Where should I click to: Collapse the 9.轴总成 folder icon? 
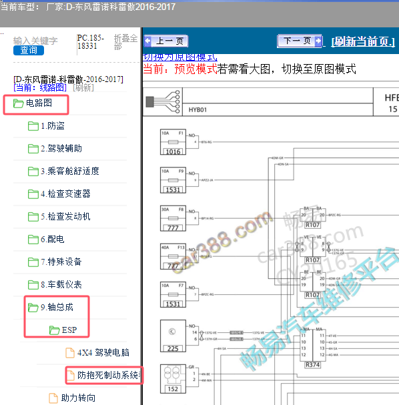click(x=33, y=308)
